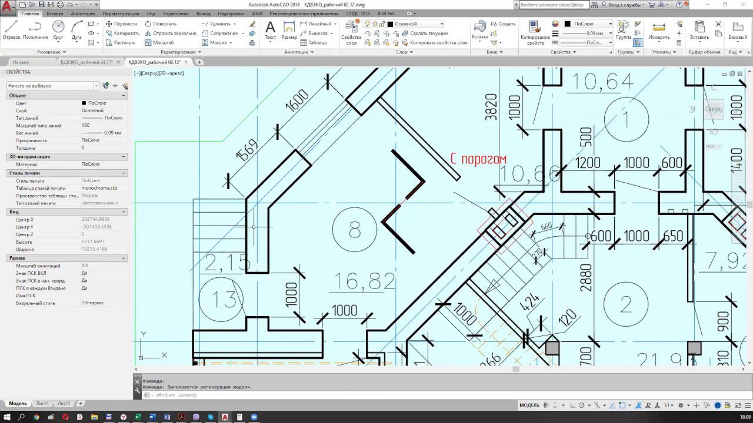Click Копировать свойства слоя button

(x=435, y=43)
